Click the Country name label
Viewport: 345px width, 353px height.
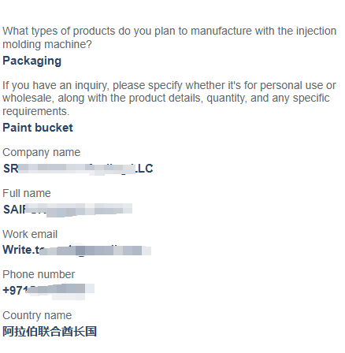click(37, 315)
